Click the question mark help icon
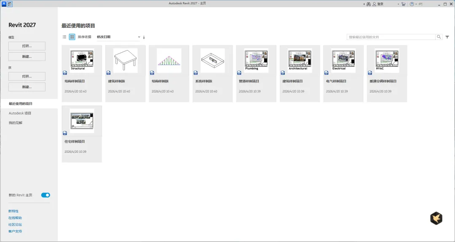455x242 pixels. 412,4
